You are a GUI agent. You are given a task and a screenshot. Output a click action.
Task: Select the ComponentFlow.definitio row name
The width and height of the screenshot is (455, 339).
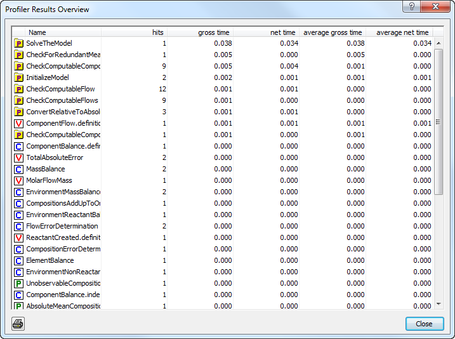(x=63, y=123)
